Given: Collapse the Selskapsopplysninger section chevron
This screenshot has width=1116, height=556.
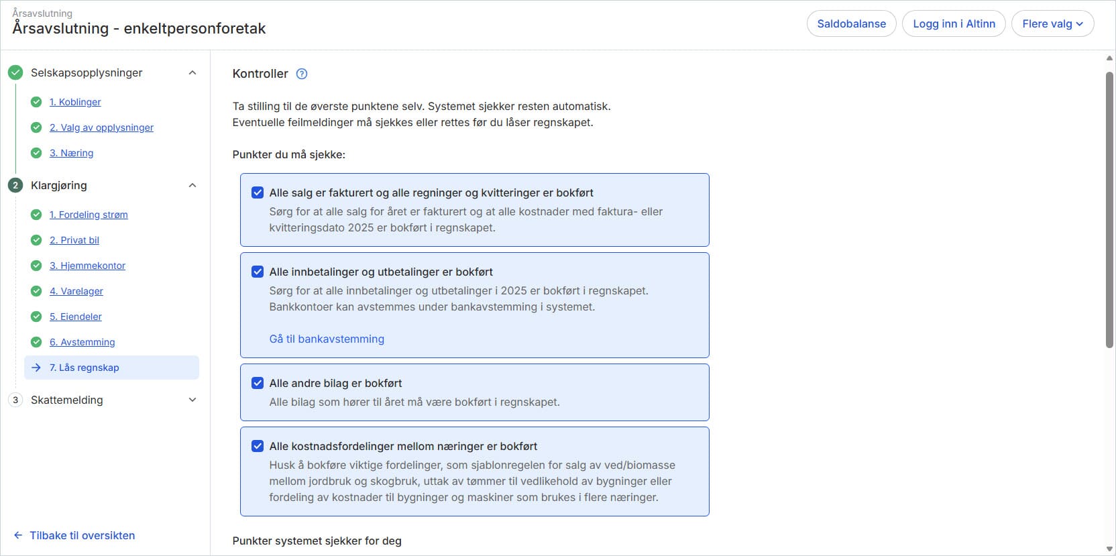Looking at the screenshot, I should (192, 72).
